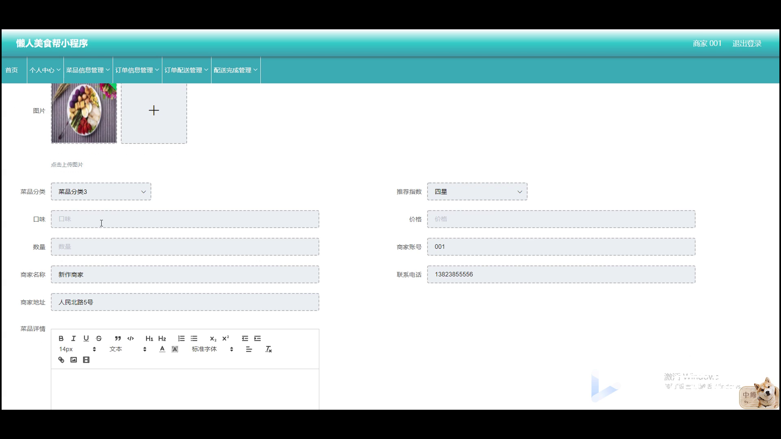
Task: Open the 菜品分类 dropdown
Action: point(101,191)
